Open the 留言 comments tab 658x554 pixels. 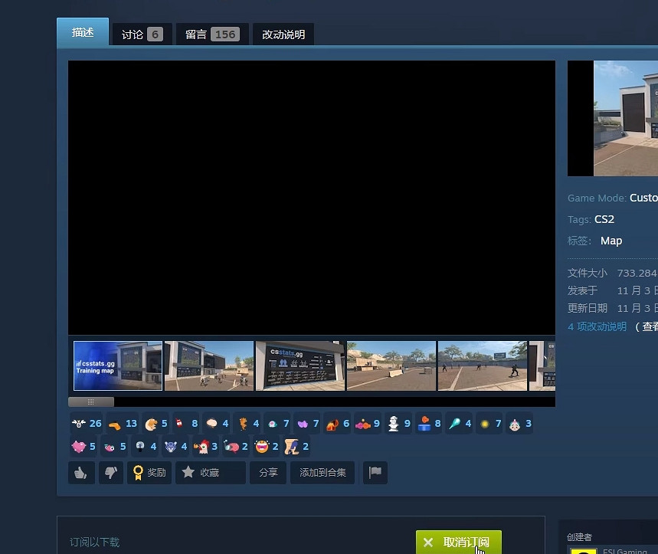pyautogui.click(x=211, y=34)
